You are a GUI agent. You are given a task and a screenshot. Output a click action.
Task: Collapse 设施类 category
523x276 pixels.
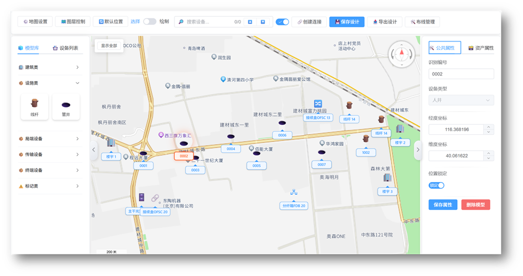click(x=49, y=83)
